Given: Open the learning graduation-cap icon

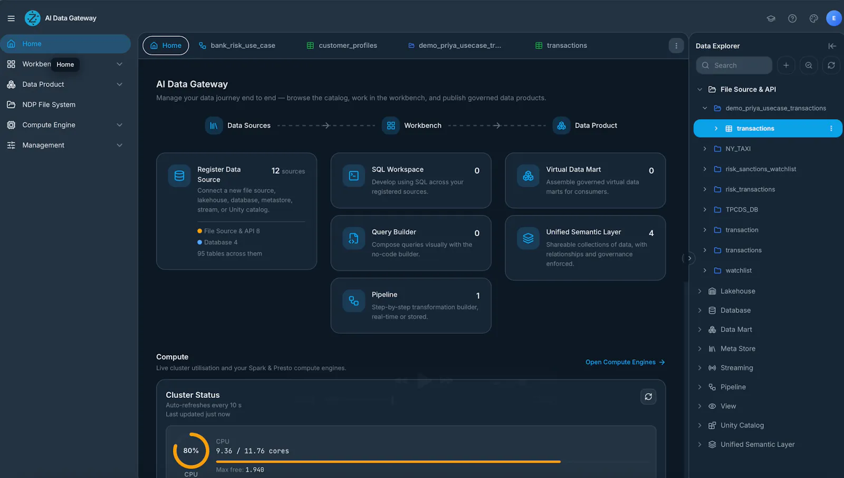Looking at the screenshot, I should click(771, 18).
